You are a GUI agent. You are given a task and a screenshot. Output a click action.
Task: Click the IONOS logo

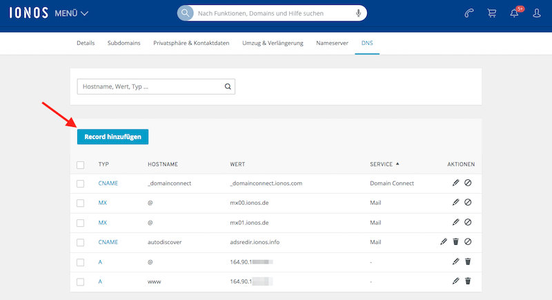pyautogui.click(x=28, y=13)
